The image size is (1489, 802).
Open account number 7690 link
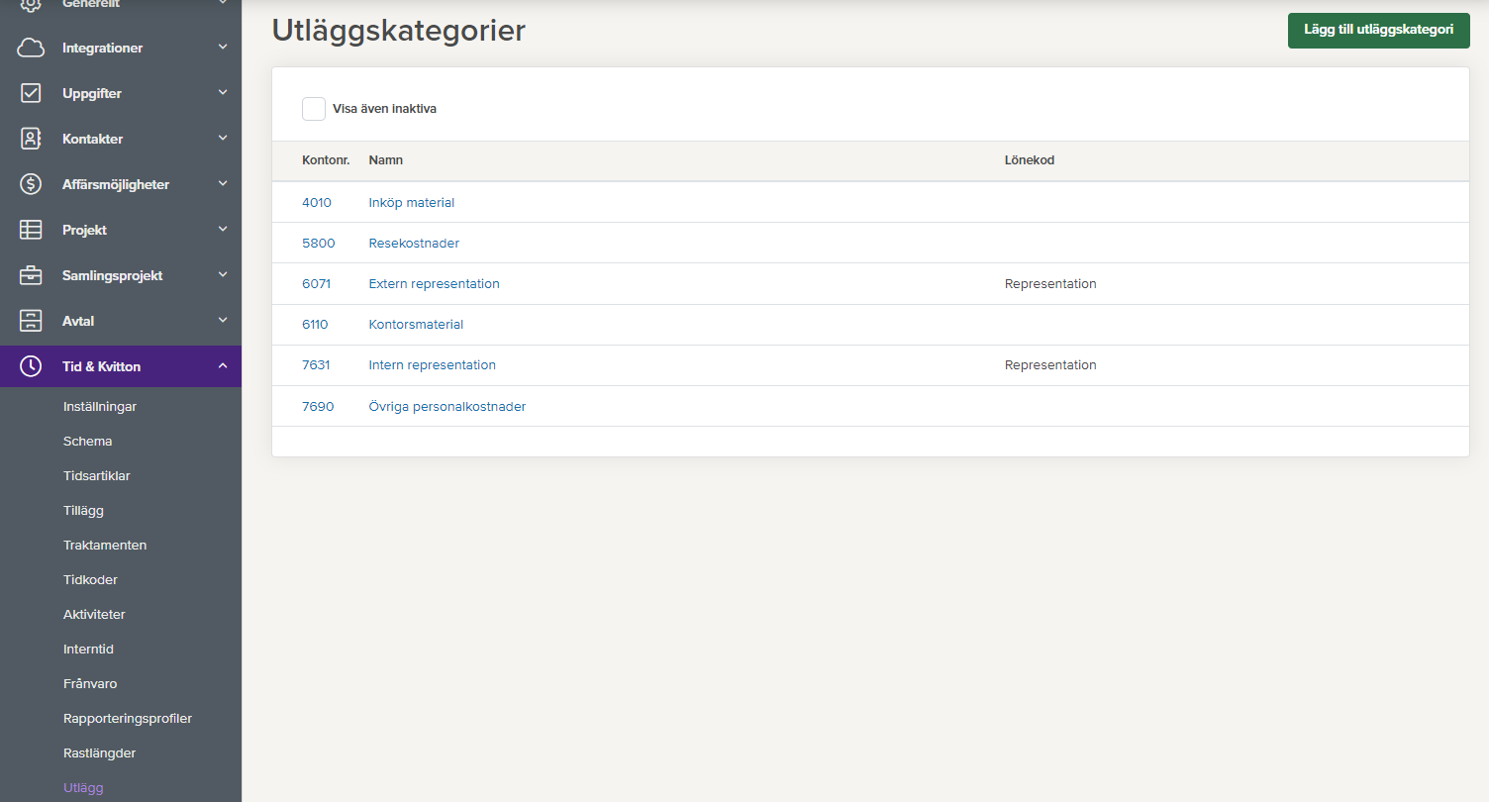318,407
